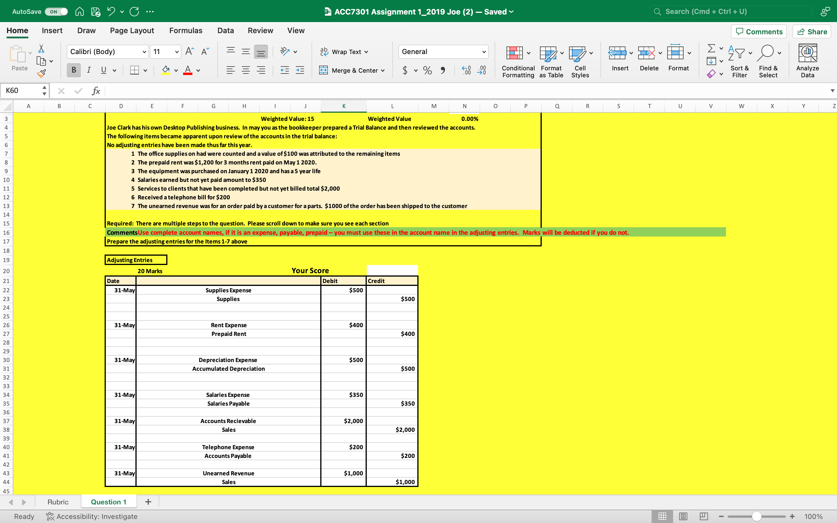Click the Format Painter brush icon
Image resolution: width=837 pixels, height=523 pixels.
point(42,73)
